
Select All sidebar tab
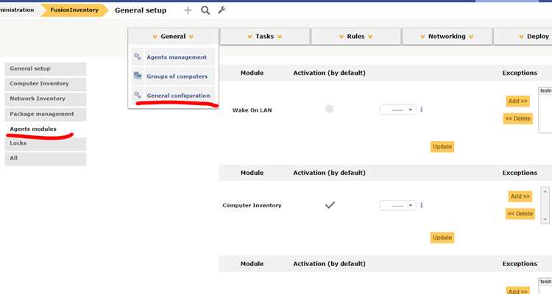[46, 158]
